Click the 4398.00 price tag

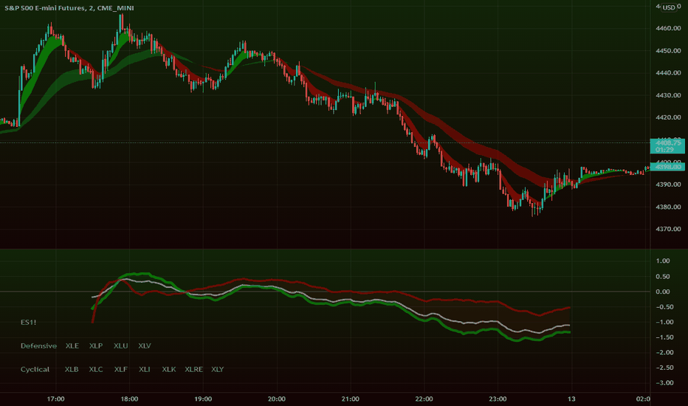667,167
